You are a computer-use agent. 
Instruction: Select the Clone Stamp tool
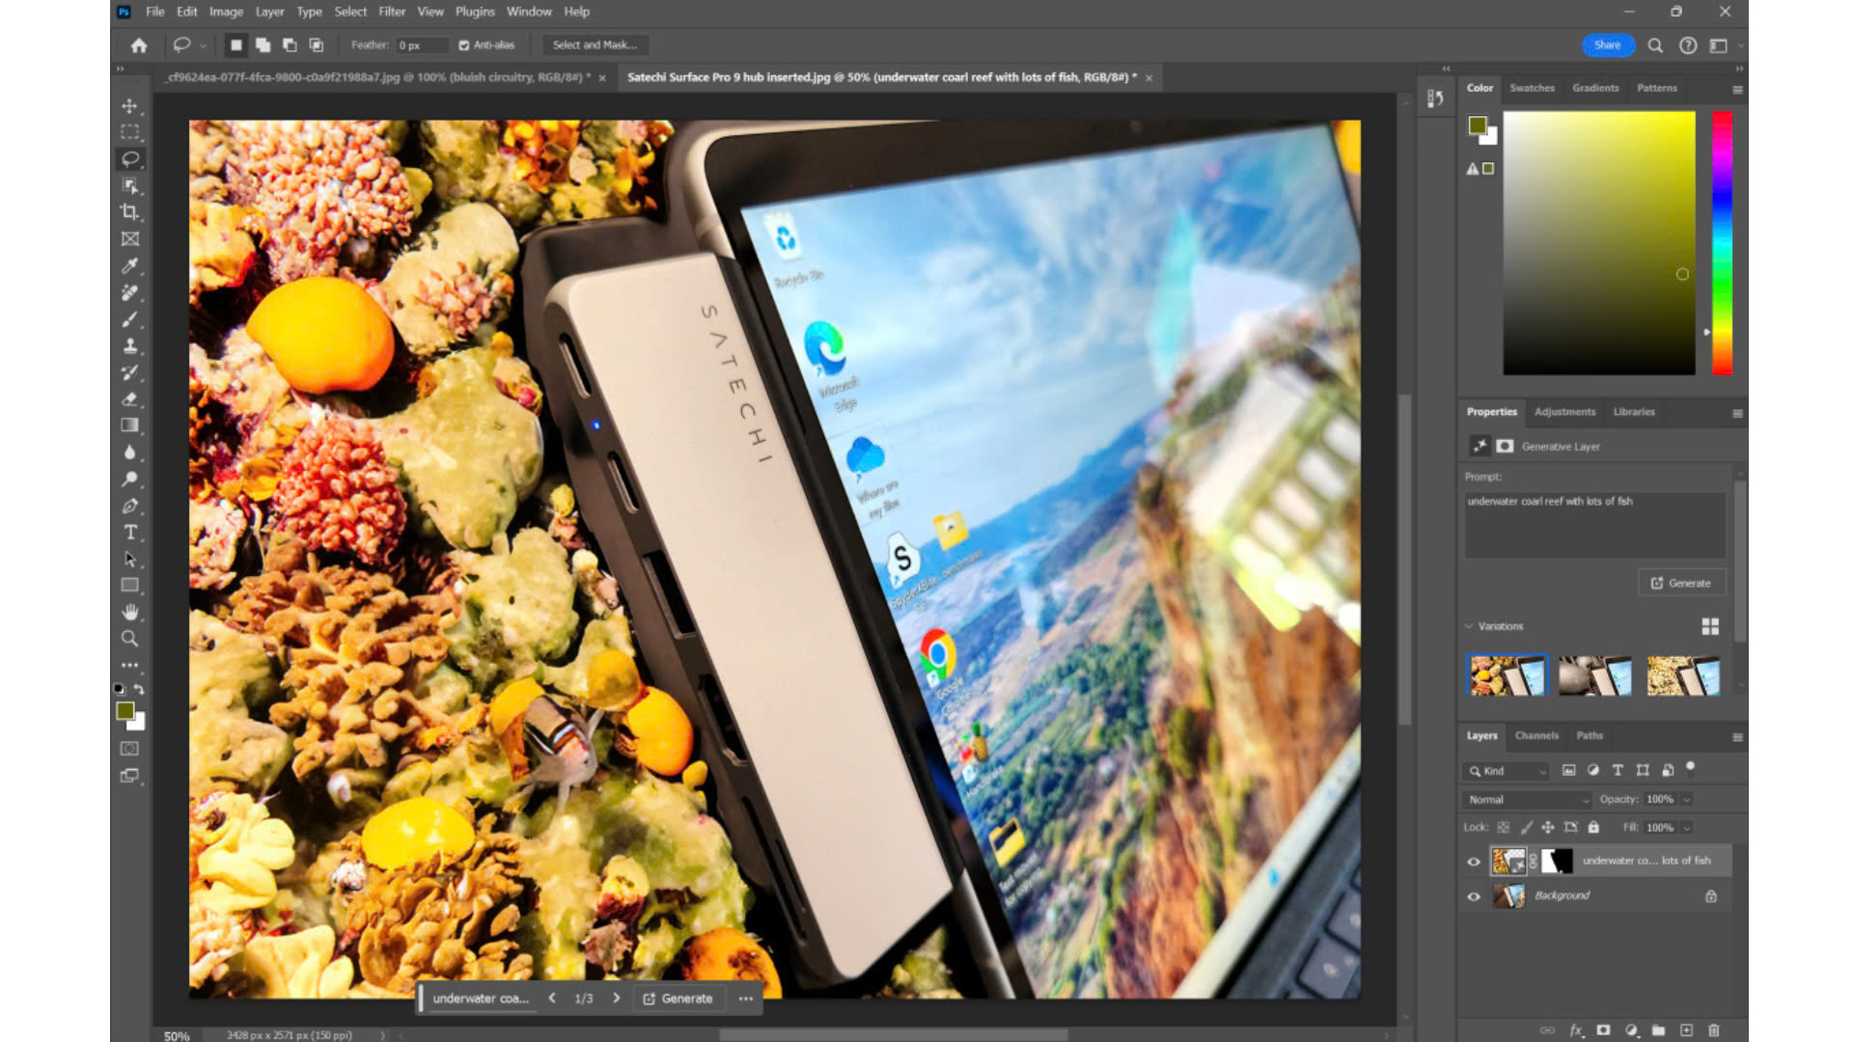(129, 345)
